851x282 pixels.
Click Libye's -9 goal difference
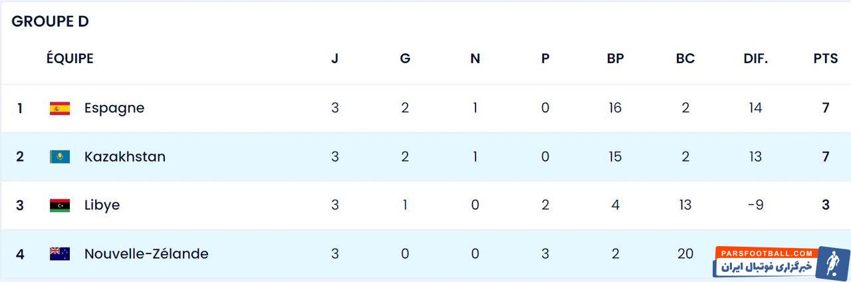click(755, 205)
